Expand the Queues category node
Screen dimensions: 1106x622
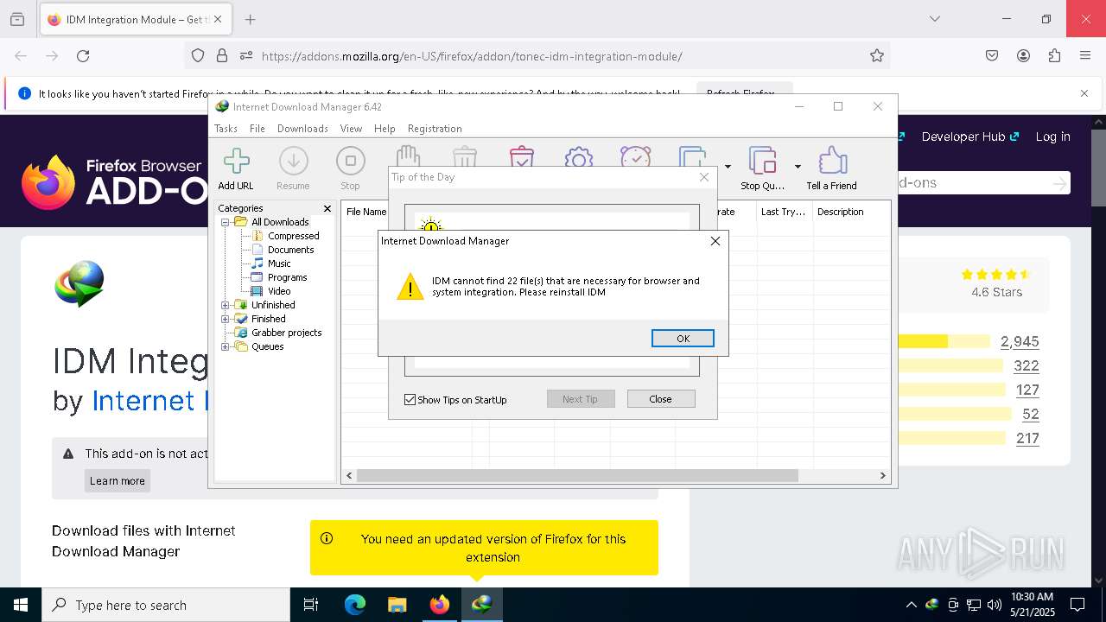225,346
